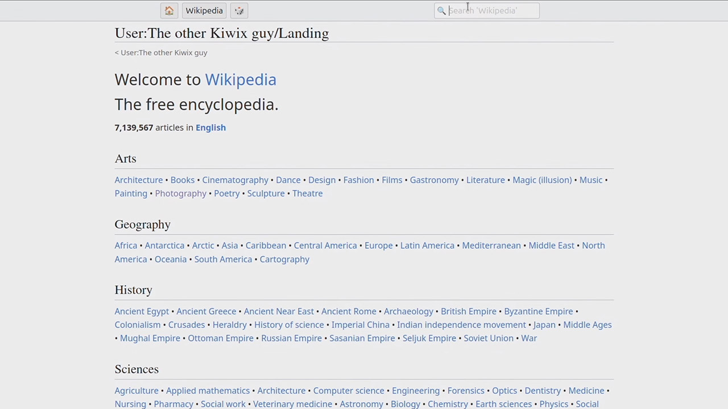This screenshot has width=728, height=409.
Task: Open the Oceania link
Action: click(171, 259)
